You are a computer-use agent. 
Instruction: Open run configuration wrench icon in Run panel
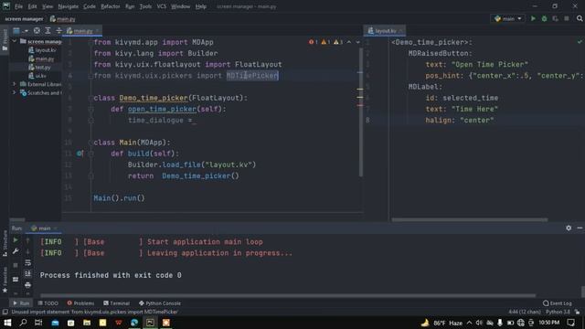pyautogui.click(x=16, y=251)
